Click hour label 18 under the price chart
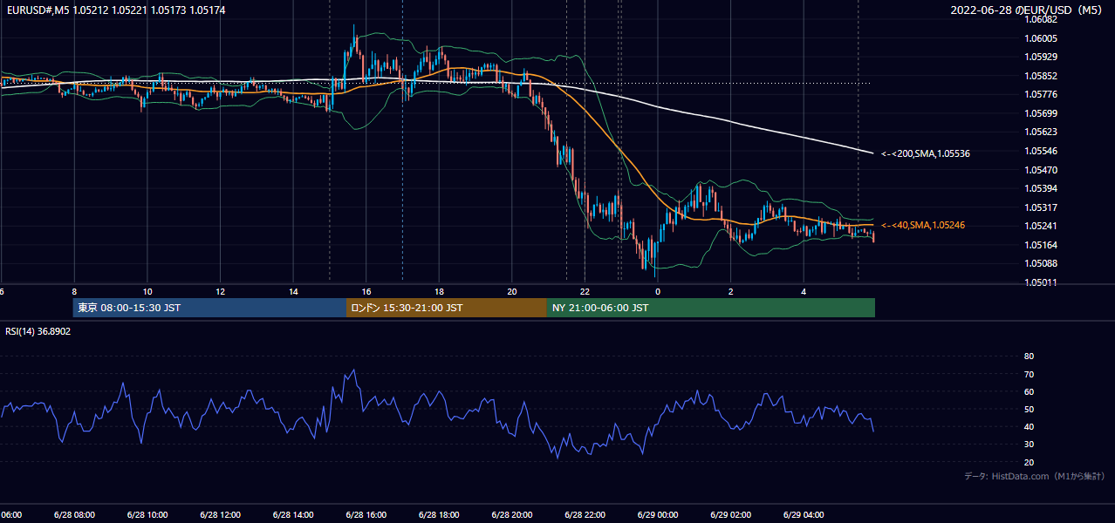 tap(440, 291)
